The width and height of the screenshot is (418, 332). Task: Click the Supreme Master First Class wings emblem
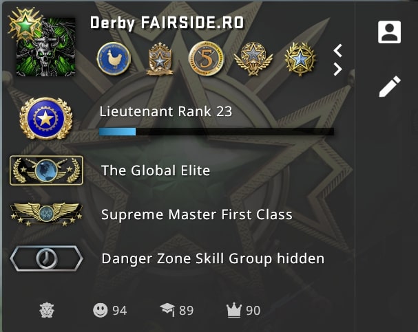coord(46,214)
